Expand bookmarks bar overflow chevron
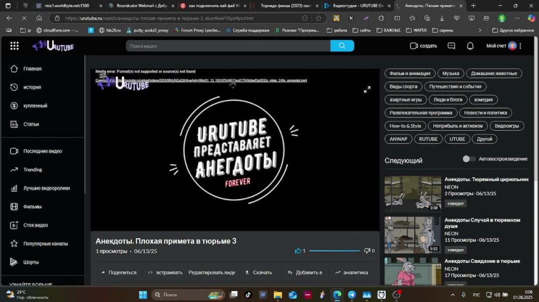 pos(480,30)
